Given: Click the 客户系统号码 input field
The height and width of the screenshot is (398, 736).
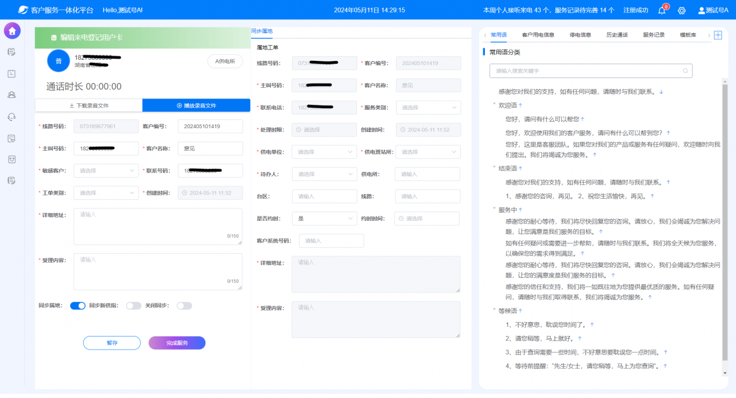Looking at the screenshot, I should pos(331,241).
